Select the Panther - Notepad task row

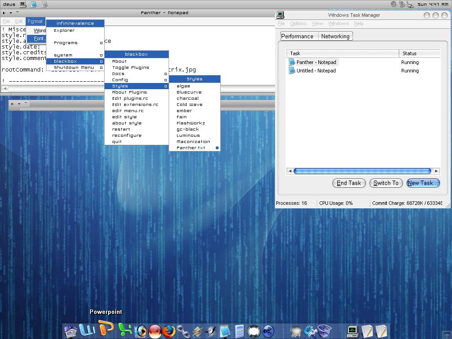click(x=364, y=62)
